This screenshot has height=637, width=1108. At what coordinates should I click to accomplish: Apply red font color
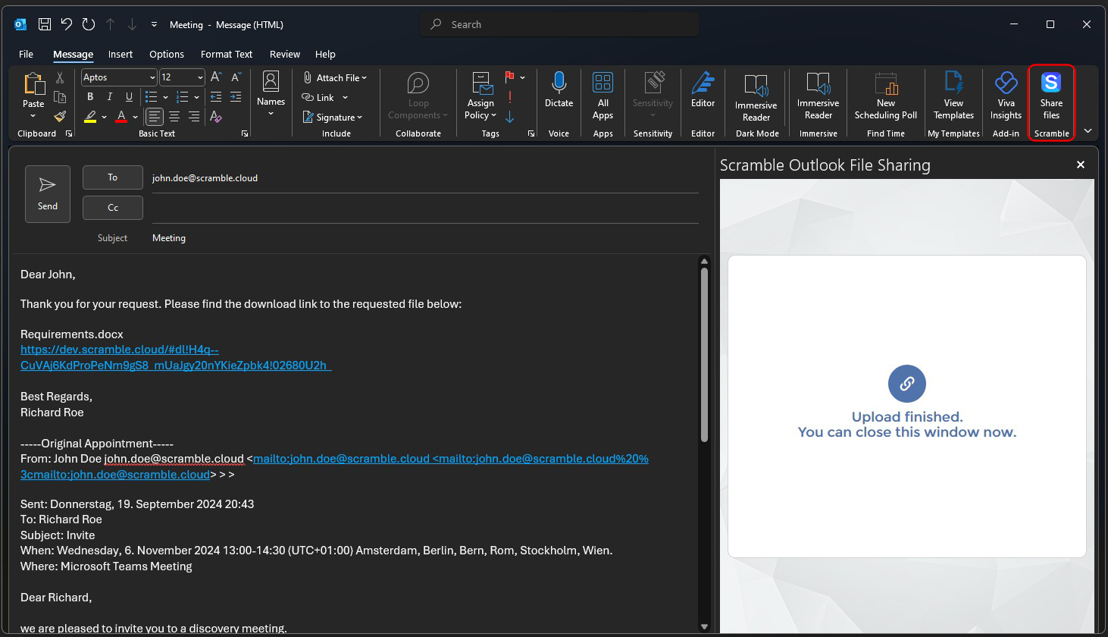[x=121, y=118]
